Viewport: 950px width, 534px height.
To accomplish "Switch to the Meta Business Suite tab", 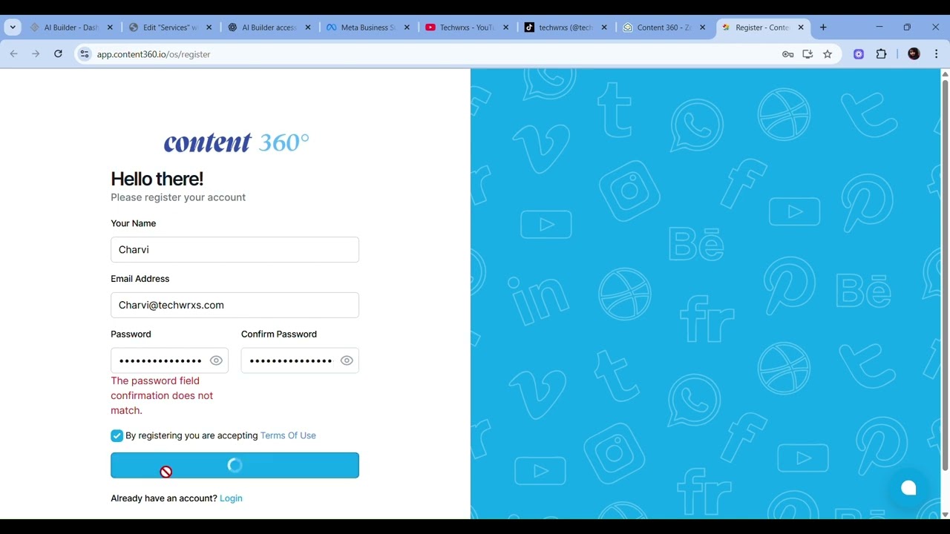I will pos(367,27).
